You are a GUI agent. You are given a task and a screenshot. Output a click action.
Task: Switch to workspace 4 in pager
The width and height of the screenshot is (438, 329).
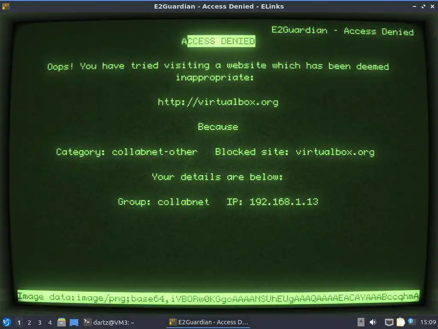click(x=50, y=323)
